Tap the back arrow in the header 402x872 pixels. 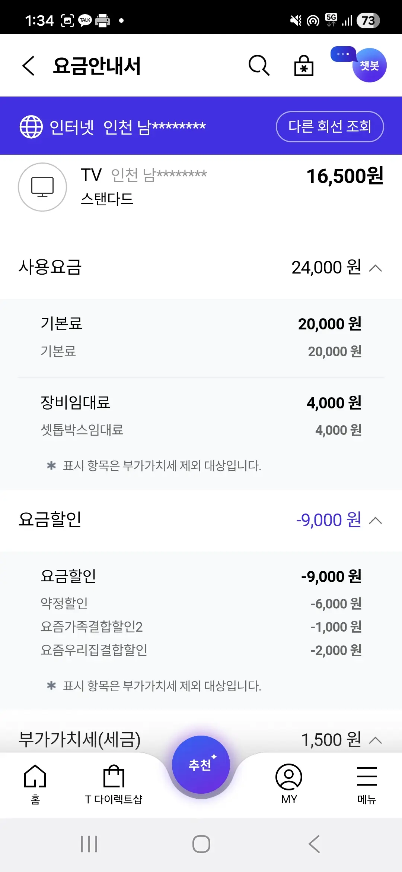pyautogui.click(x=28, y=66)
